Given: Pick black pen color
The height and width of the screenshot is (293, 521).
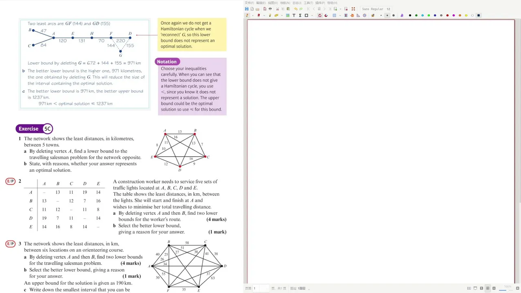Looking at the screenshot, I should click(x=410, y=15).
